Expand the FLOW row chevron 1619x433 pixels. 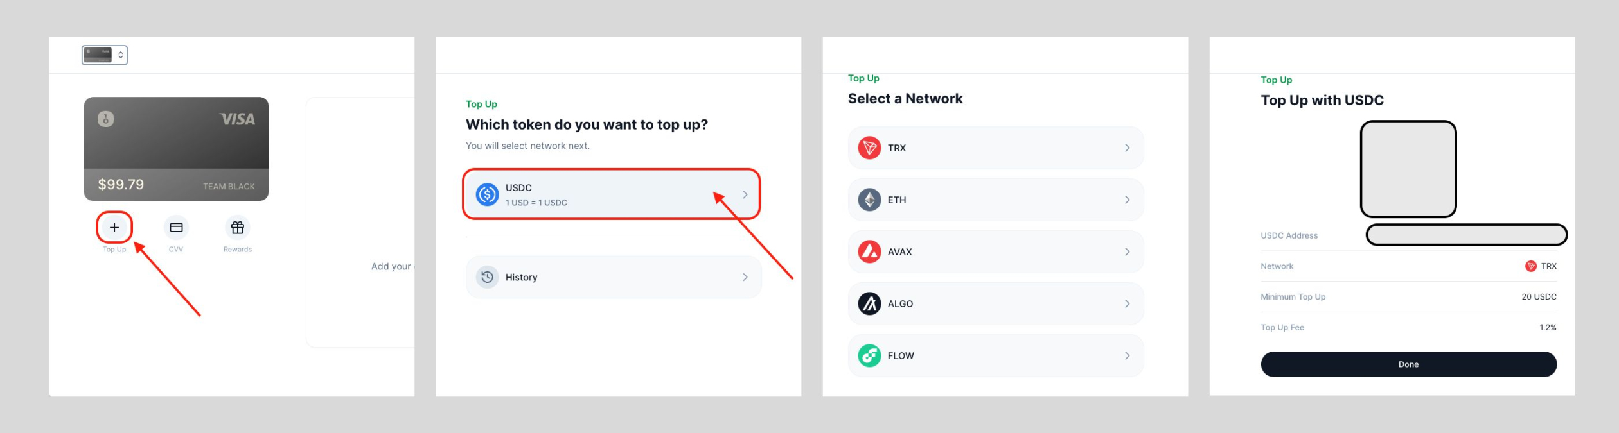point(1127,356)
